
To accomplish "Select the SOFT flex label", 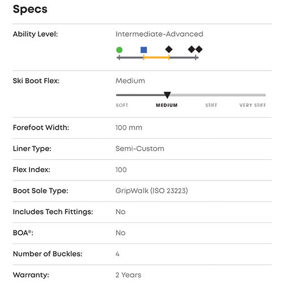I will pos(122,105).
